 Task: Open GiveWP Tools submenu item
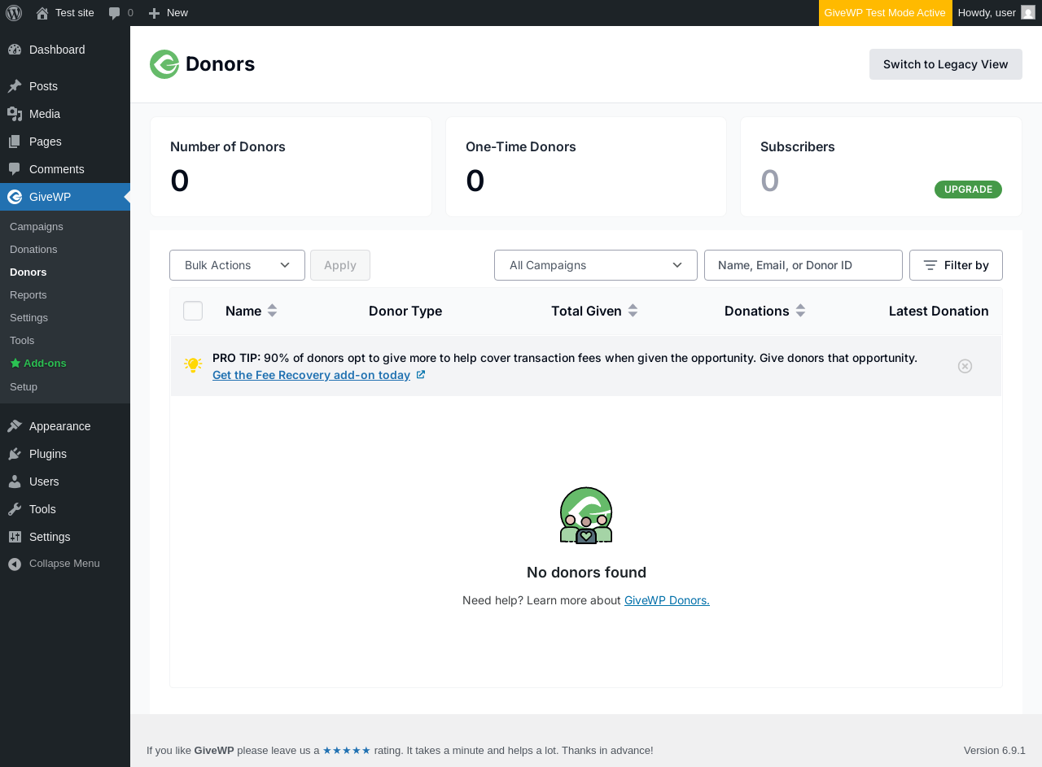pyautogui.click(x=22, y=340)
